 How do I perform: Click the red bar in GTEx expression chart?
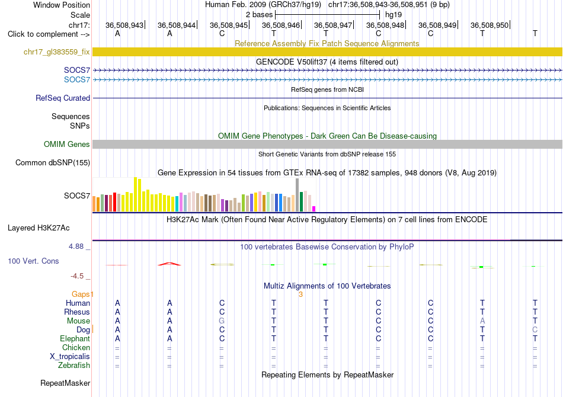[x=114, y=202]
